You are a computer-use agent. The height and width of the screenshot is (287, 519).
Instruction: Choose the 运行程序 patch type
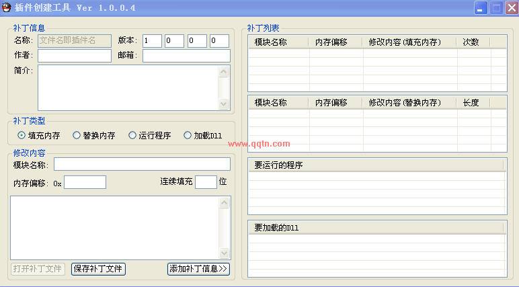coord(132,135)
